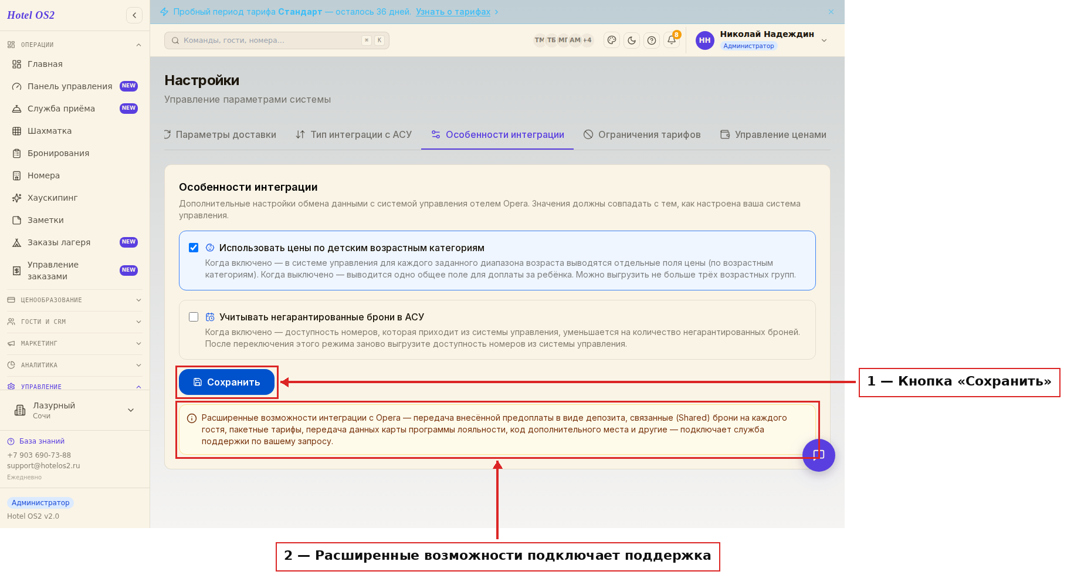Click the Настройки page heading
The height and width of the screenshot is (585, 1074).
tap(202, 80)
